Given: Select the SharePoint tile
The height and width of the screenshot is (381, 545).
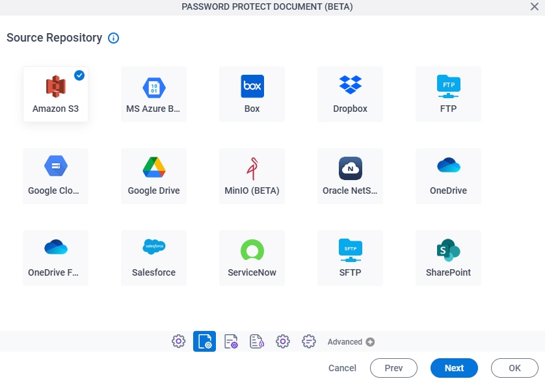Looking at the screenshot, I should [448, 258].
